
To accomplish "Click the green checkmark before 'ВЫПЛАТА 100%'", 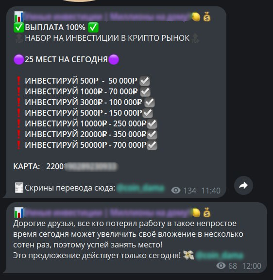I will tap(19, 28).
